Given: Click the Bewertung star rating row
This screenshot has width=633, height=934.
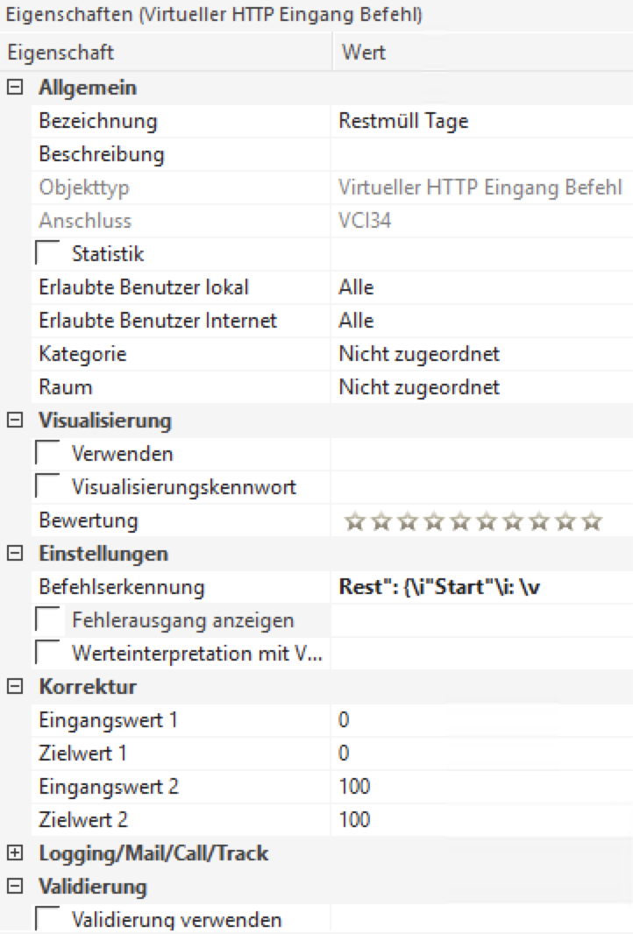Looking at the screenshot, I should coord(473,521).
